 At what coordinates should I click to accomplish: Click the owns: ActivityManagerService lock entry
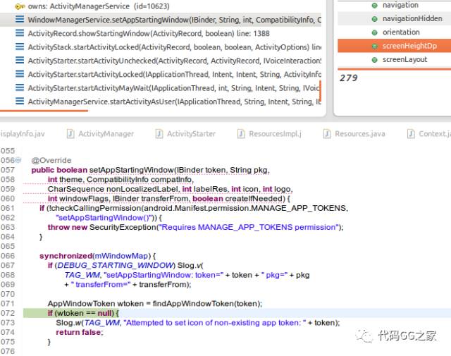tap(99, 6)
